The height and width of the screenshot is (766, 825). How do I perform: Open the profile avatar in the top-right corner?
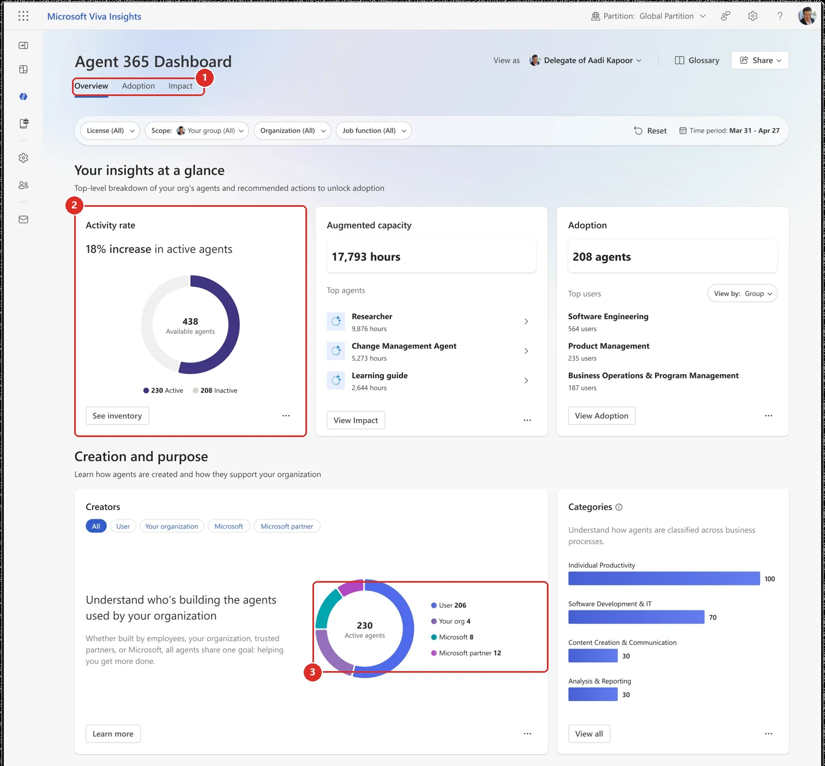point(807,16)
